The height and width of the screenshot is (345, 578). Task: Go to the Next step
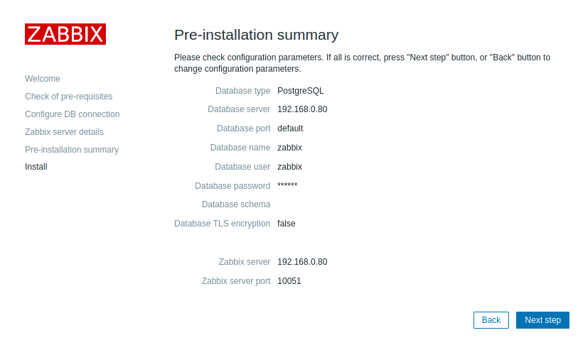tap(542, 320)
